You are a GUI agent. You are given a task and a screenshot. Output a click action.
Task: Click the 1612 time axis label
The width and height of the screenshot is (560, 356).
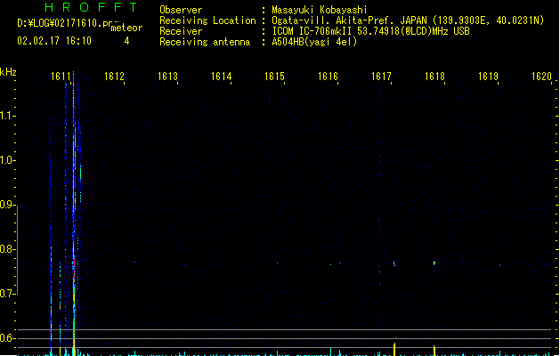[114, 77]
